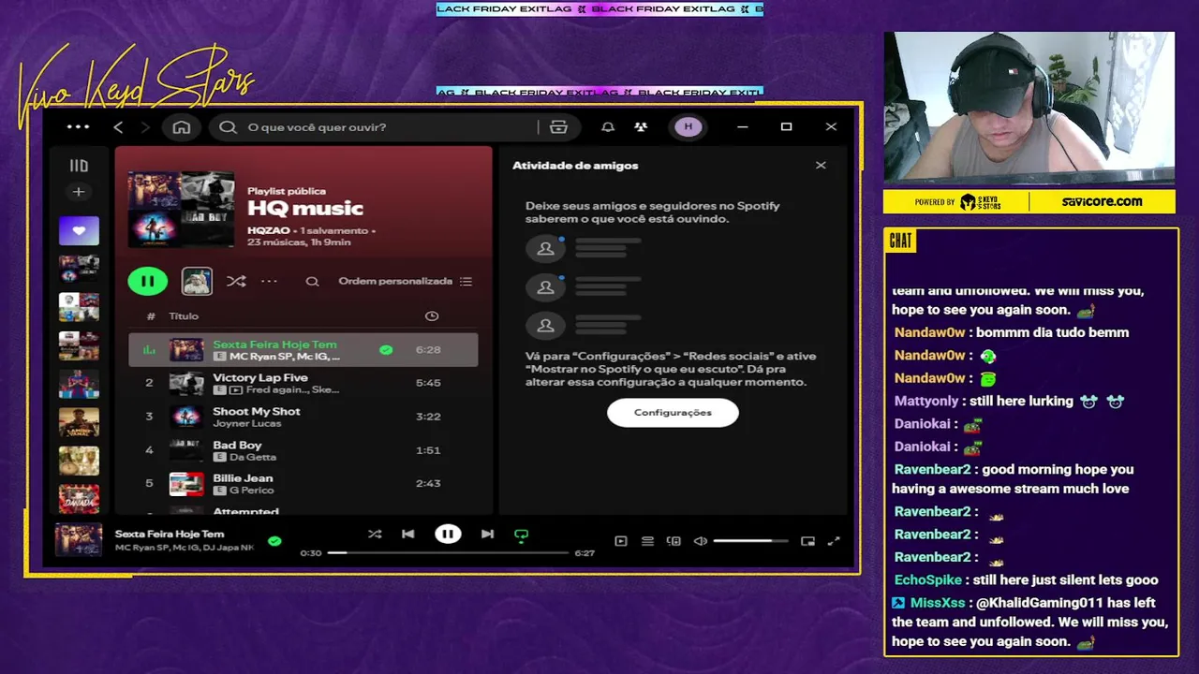Click the playlist cover thumbnail button next to pause
The height and width of the screenshot is (674, 1199).
[197, 281]
